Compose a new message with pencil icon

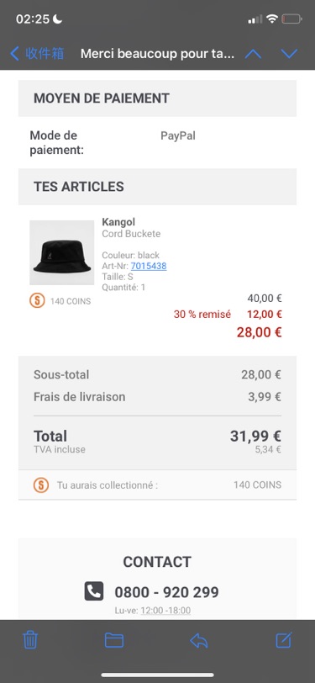click(x=284, y=640)
